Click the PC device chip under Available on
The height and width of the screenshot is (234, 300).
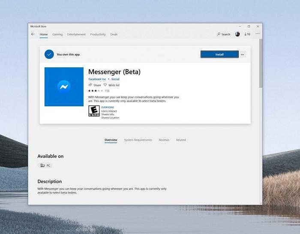(x=45, y=165)
